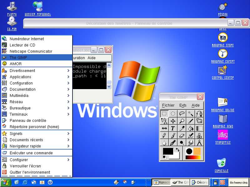The image size is (250, 187).
Task: Launch Netscape Communicator from the menu
Action: pyautogui.click(x=37, y=51)
